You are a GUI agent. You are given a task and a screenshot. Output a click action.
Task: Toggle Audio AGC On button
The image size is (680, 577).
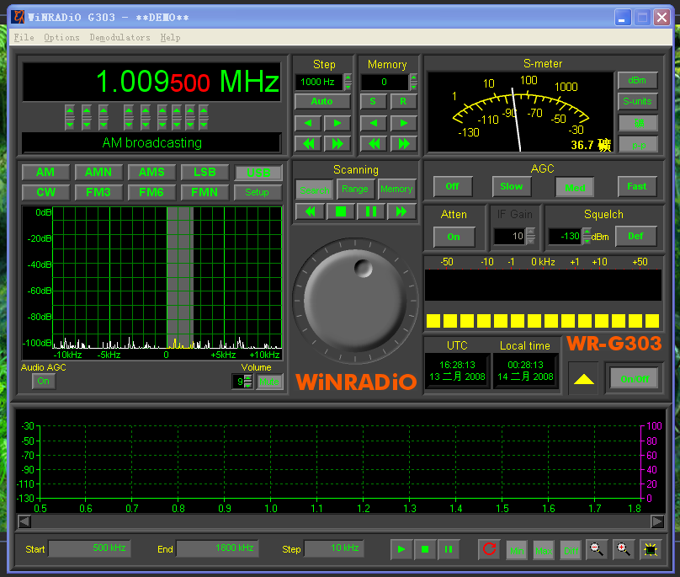pyautogui.click(x=44, y=382)
